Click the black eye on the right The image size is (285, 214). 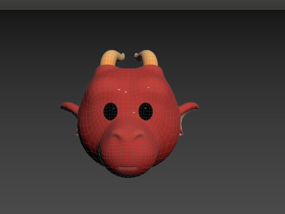(145, 111)
